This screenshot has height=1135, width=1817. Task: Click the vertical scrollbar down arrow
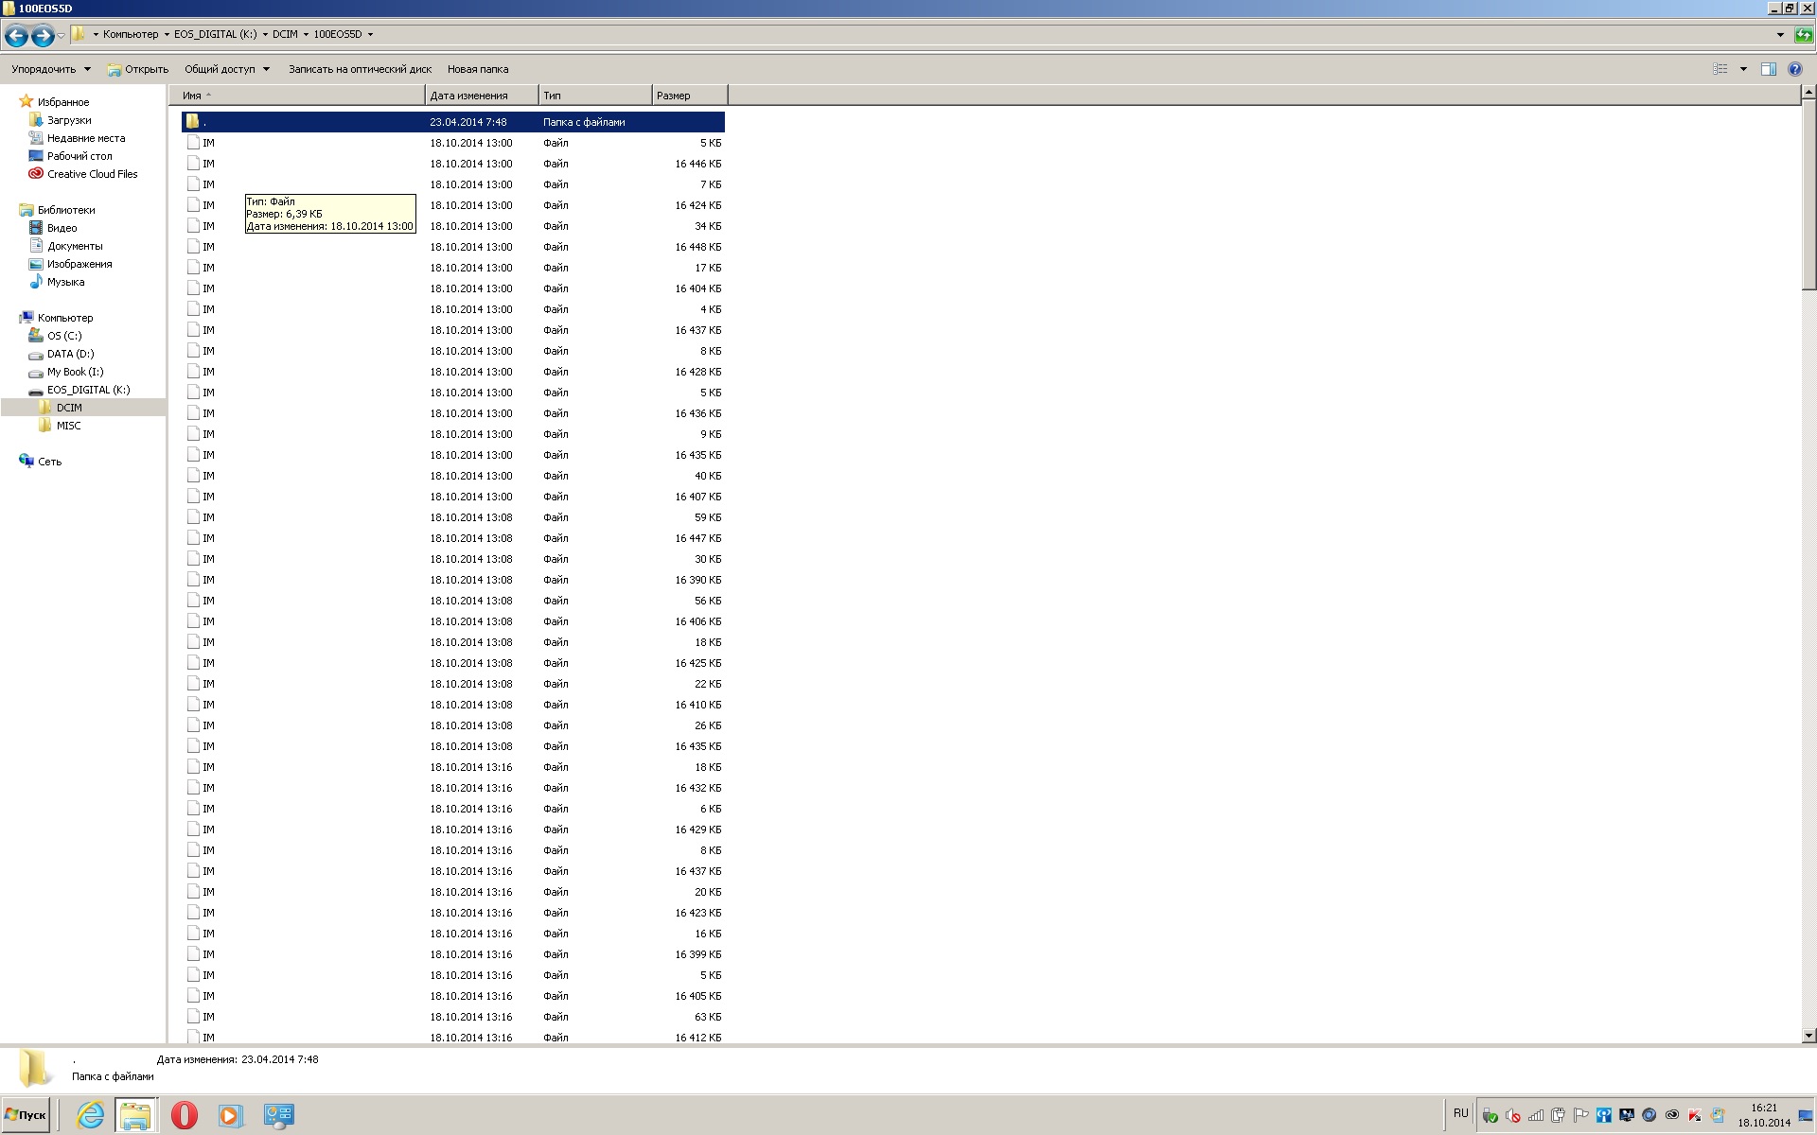(x=1808, y=1036)
